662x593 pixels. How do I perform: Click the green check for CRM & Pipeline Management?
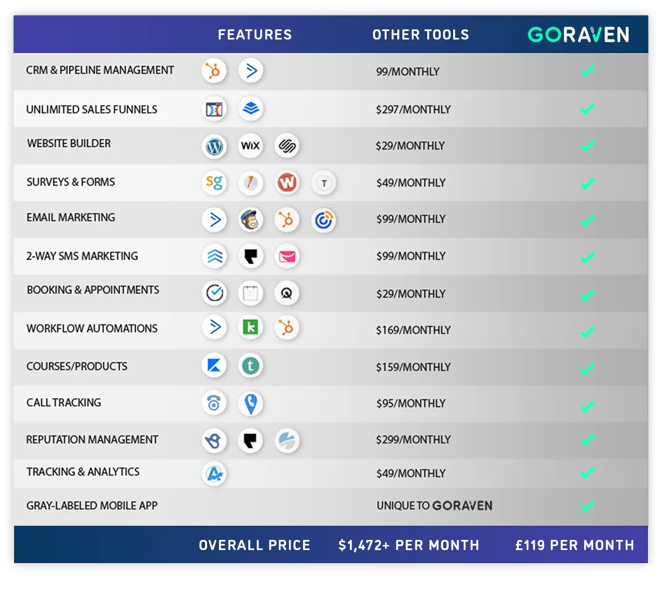[x=588, y=71]
